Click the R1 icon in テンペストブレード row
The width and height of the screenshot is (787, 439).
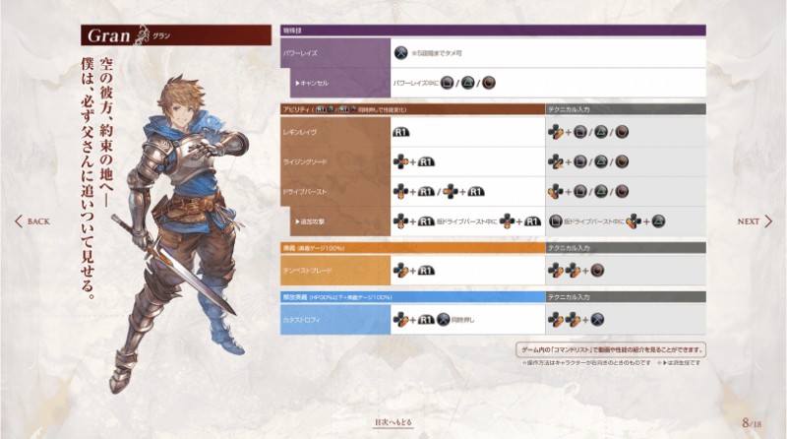click(x=426, y=271)
